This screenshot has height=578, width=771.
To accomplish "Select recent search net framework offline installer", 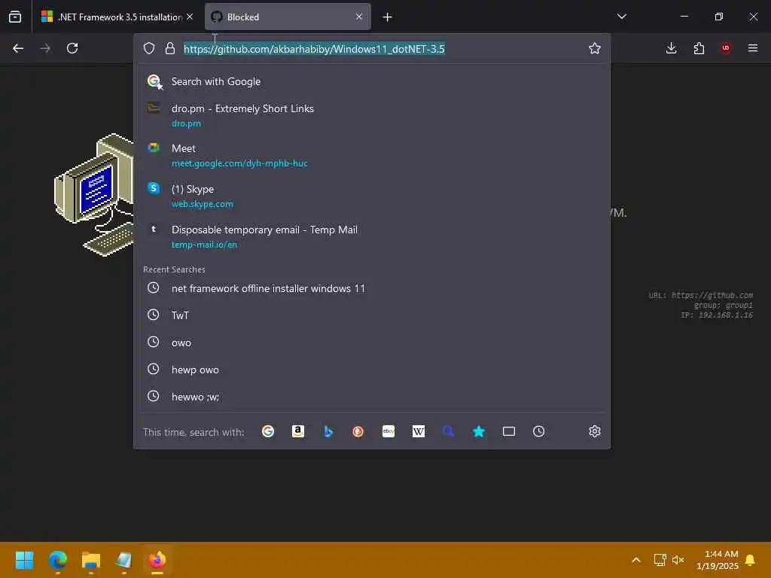I will (x=372, y=288).
